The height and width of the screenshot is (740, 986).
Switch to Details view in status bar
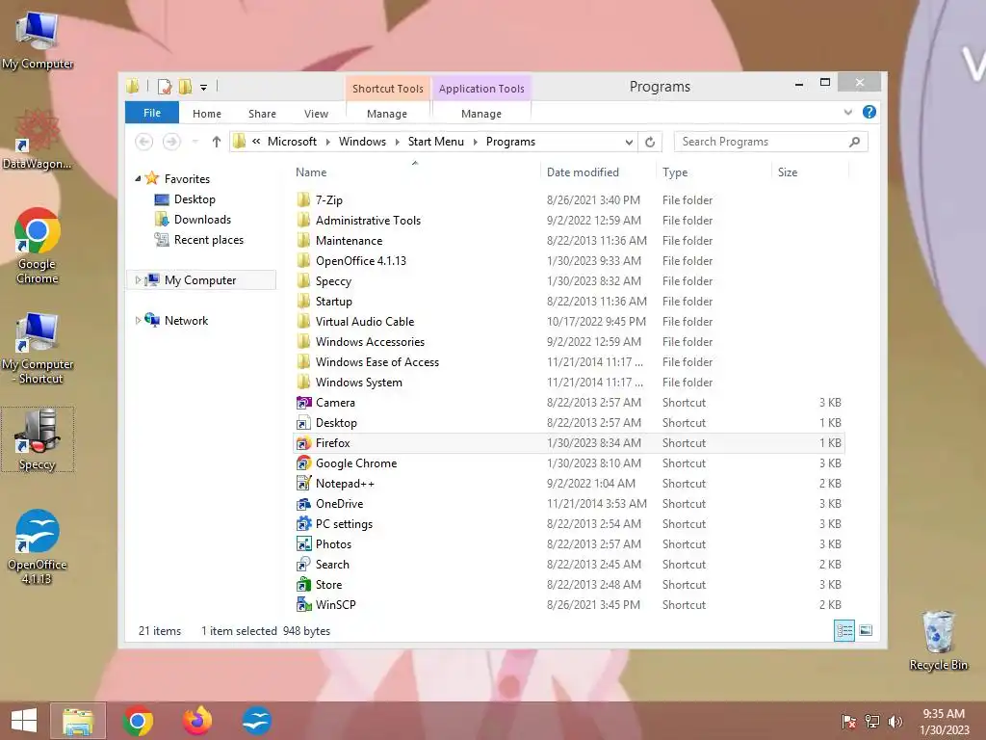843,630
